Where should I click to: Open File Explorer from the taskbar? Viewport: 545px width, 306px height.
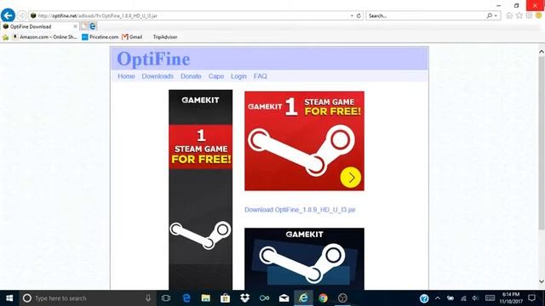(206, 298)
